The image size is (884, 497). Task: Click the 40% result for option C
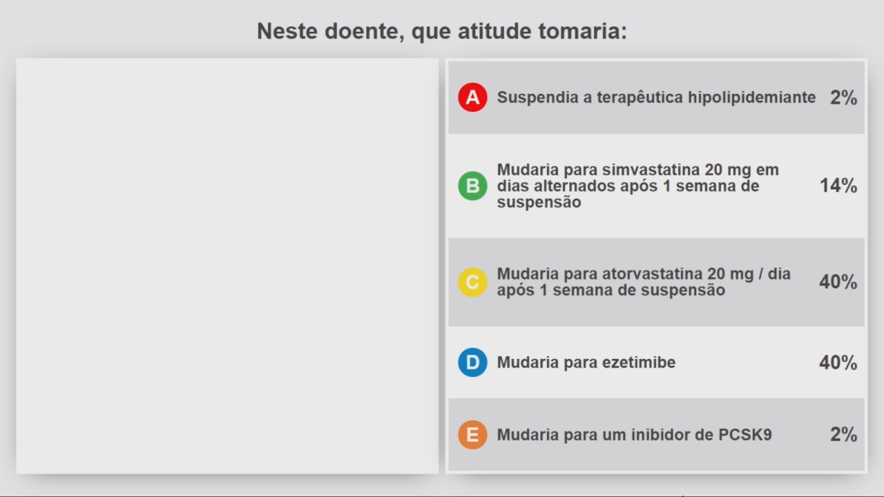838,282
